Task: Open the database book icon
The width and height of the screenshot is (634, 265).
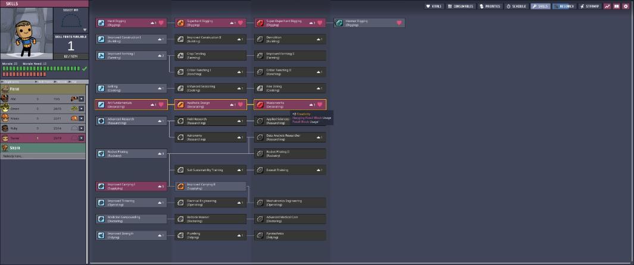Action: click(617, 7)
